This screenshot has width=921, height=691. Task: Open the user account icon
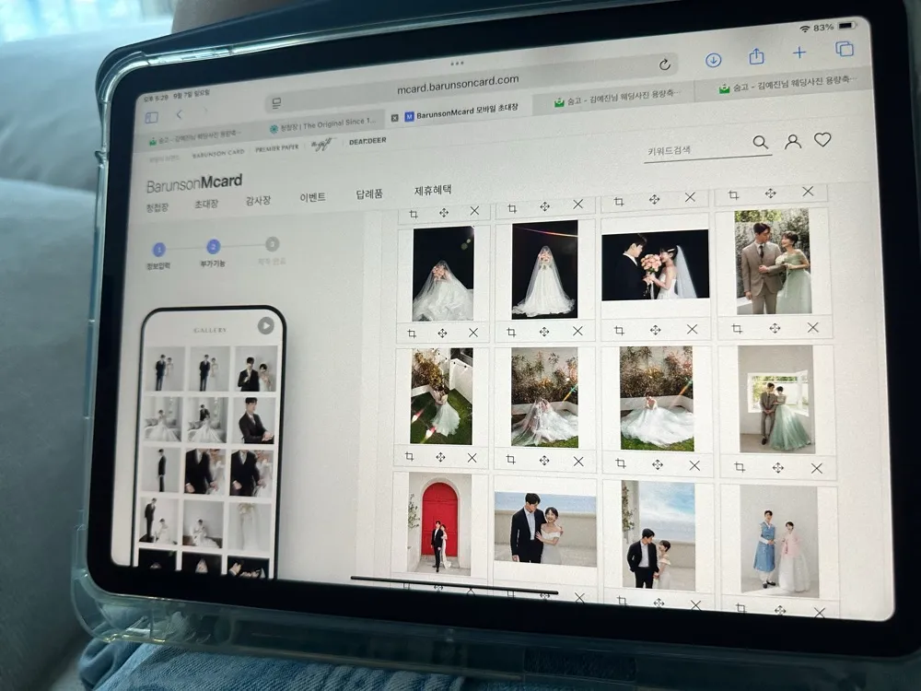click(x=792, y=141)
